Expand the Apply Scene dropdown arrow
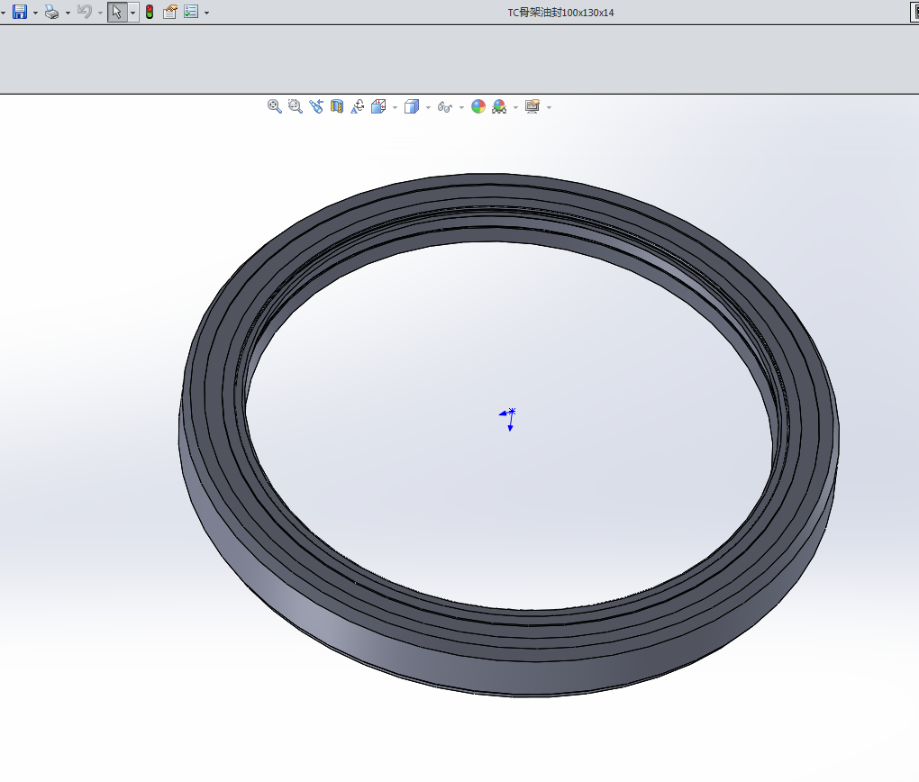This screenshot has width=919, height=782. [x=515, y=107]
